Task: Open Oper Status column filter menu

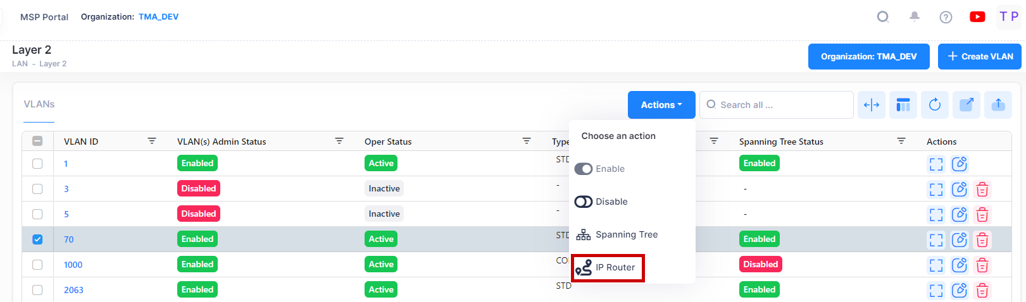Action: [x=527, y=141]
